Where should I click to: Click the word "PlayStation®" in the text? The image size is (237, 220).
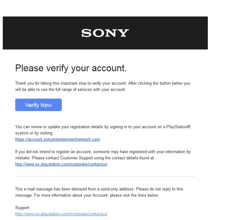(x=178, y=127)
